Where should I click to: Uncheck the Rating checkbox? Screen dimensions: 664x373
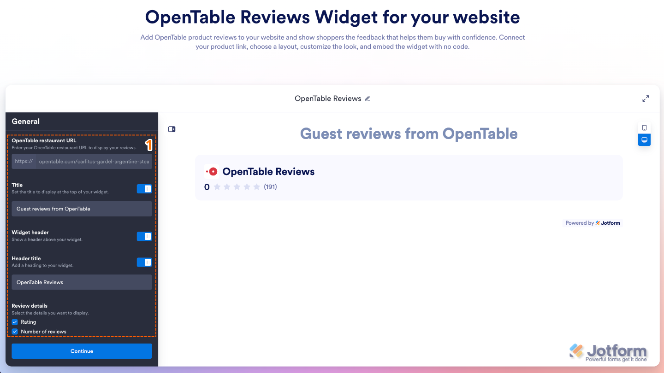click(15, 322)
